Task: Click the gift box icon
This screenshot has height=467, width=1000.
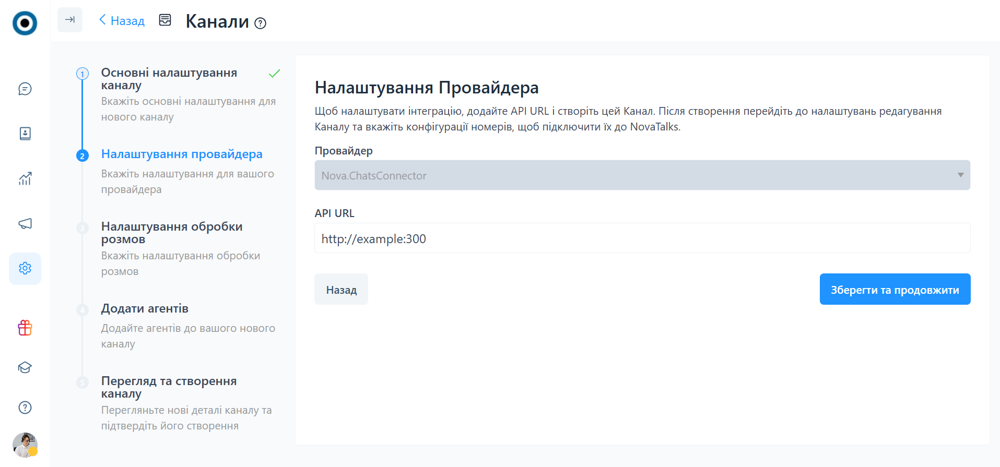Action: coord(25,328)
